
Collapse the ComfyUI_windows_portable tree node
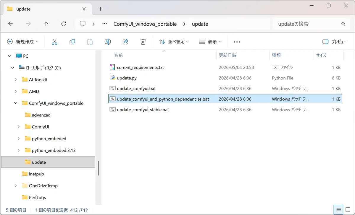pos(16,103)
